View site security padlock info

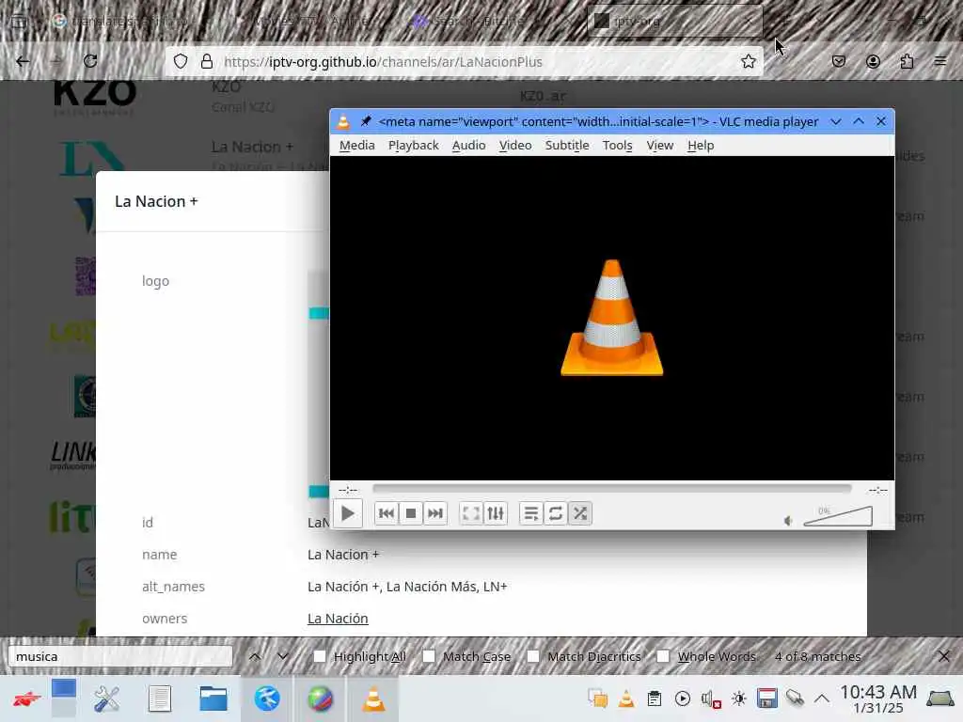(x=207, y=61)
